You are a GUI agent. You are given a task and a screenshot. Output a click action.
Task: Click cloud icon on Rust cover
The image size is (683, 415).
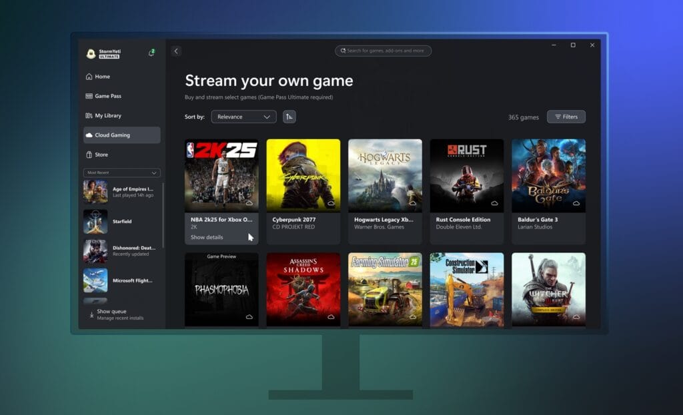[x=494, y=203]
